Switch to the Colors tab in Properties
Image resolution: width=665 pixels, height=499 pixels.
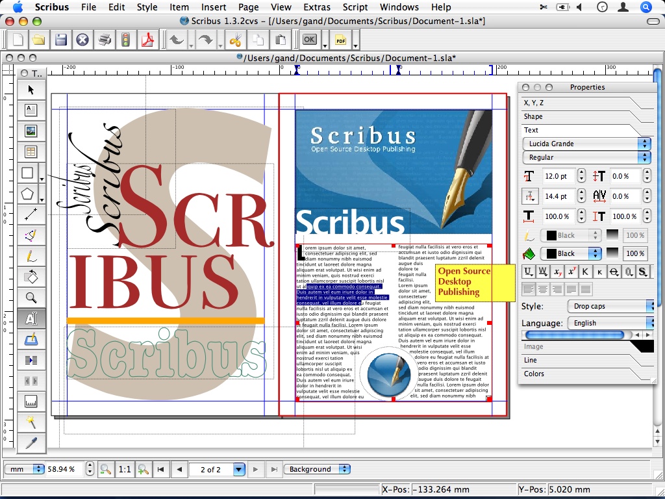pos(534,374)
